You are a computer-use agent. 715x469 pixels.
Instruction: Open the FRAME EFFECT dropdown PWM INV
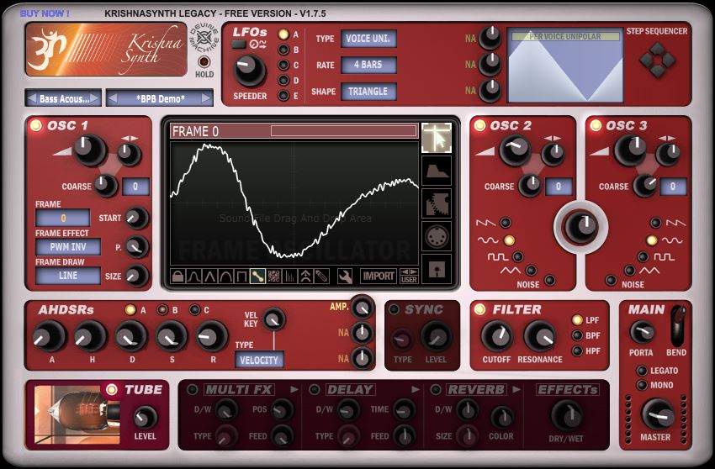(x=68, y=246)
